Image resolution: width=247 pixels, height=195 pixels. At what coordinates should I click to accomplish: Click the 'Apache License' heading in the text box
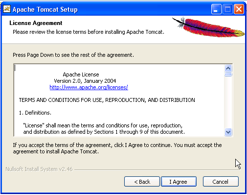(x=81, y=74)
